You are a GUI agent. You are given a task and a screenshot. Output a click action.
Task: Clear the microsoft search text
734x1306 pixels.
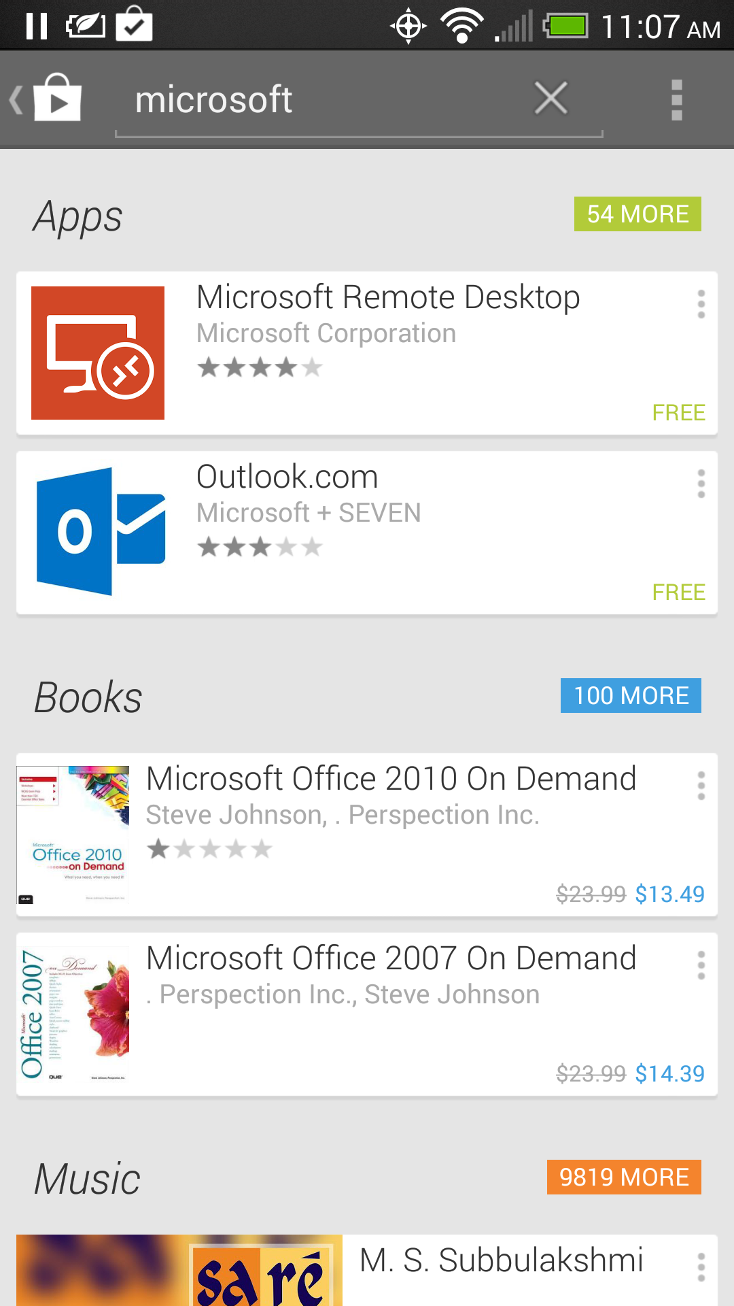pyautogui.click(x=550, y=99)
